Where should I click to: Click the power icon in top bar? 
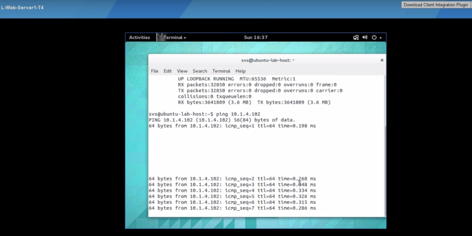pyautogui.click(x=374, y=37)
